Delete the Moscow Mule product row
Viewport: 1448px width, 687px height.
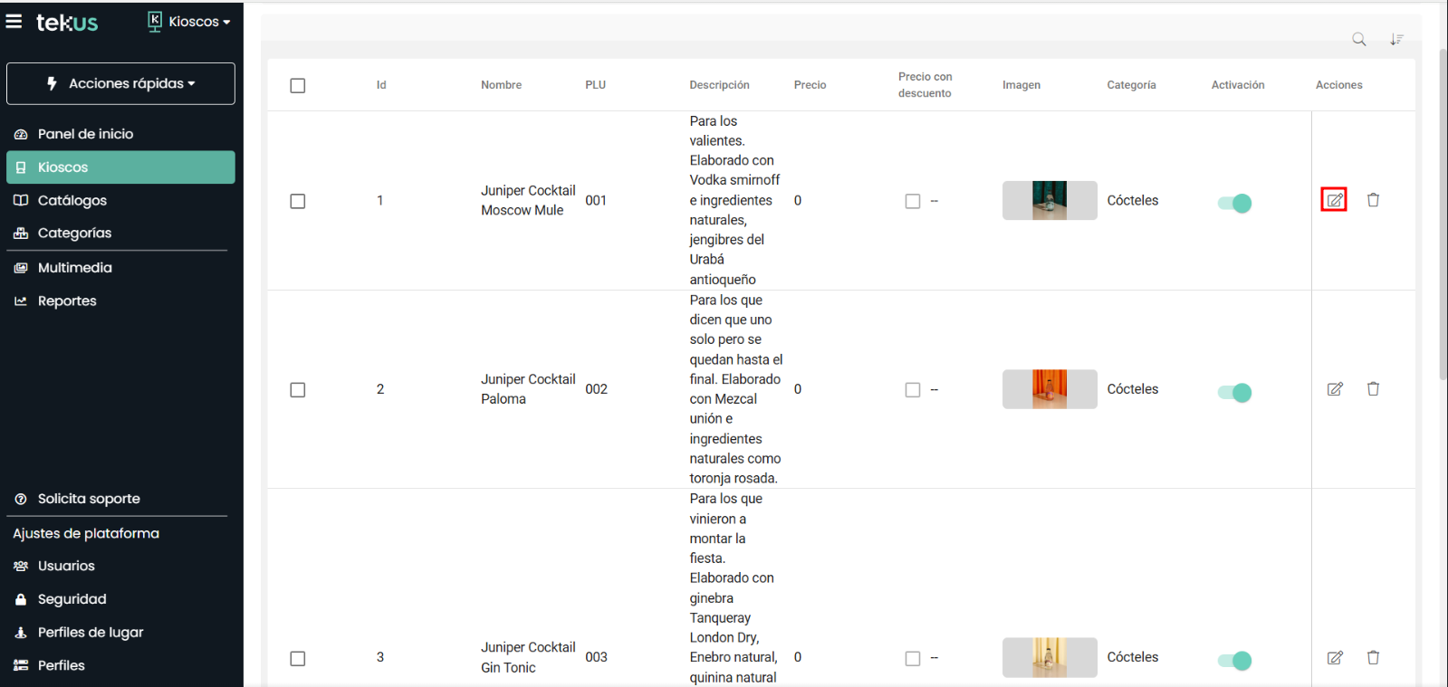point(1373,200)
